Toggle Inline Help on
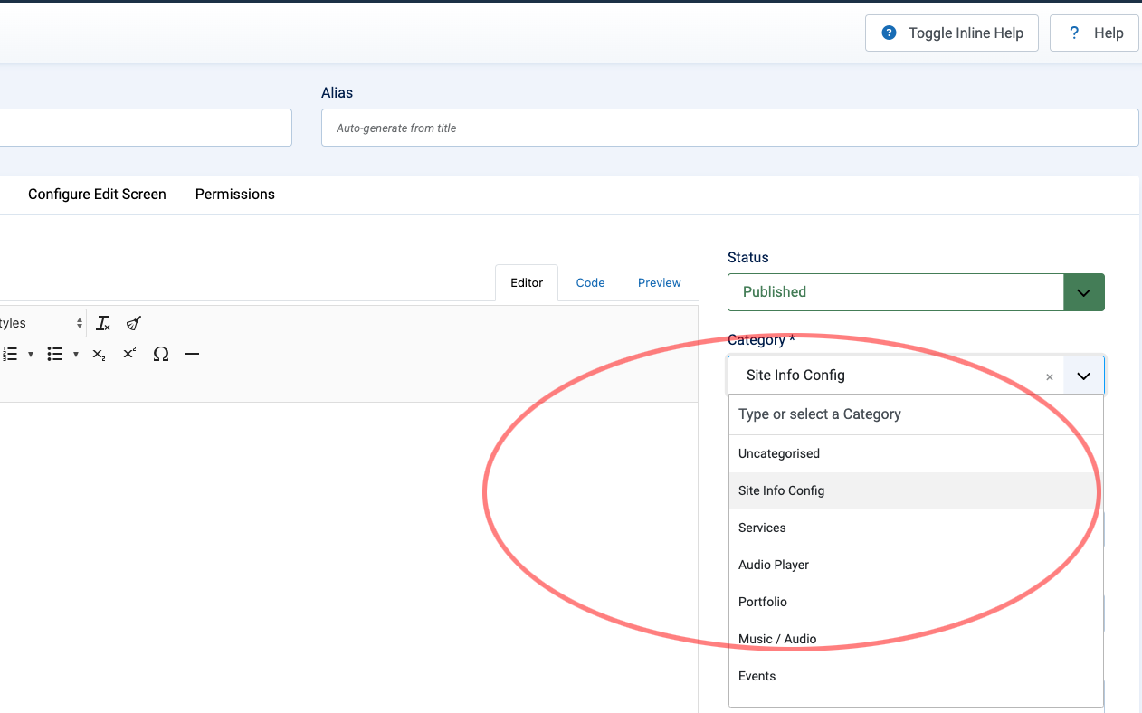 [x=952, y=33]
